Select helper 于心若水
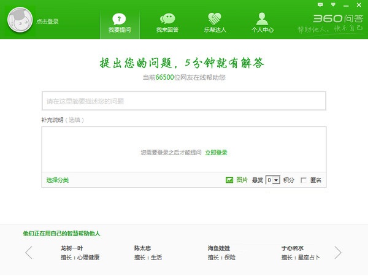 293,248
